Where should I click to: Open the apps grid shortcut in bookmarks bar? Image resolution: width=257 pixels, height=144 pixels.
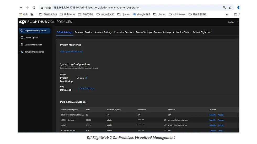point(23,14)
